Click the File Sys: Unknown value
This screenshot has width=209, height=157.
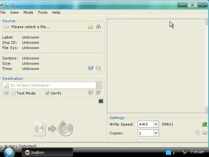click(31, 48)
